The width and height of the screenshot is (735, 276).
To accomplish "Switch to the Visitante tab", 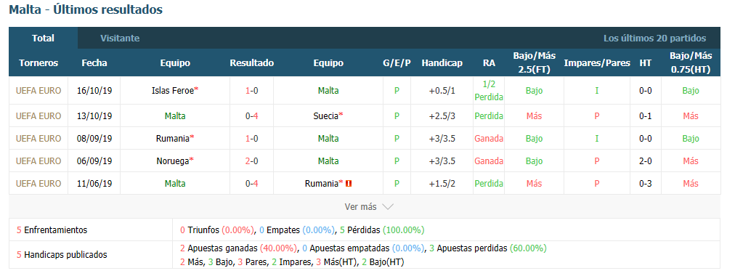I will click(120, 38).
